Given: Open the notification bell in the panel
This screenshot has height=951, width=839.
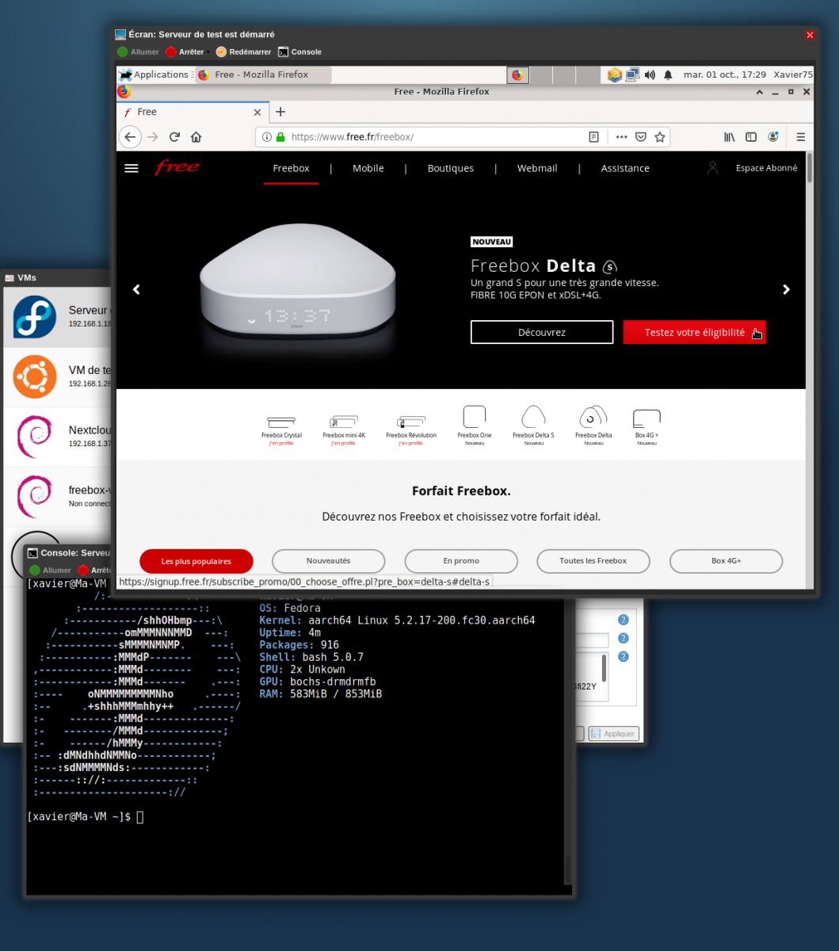Looking at the screenshot, I should [668, 74].
